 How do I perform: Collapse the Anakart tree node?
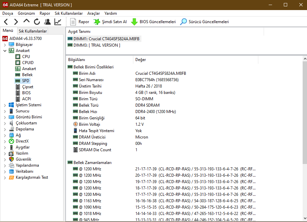coord(5,51)
